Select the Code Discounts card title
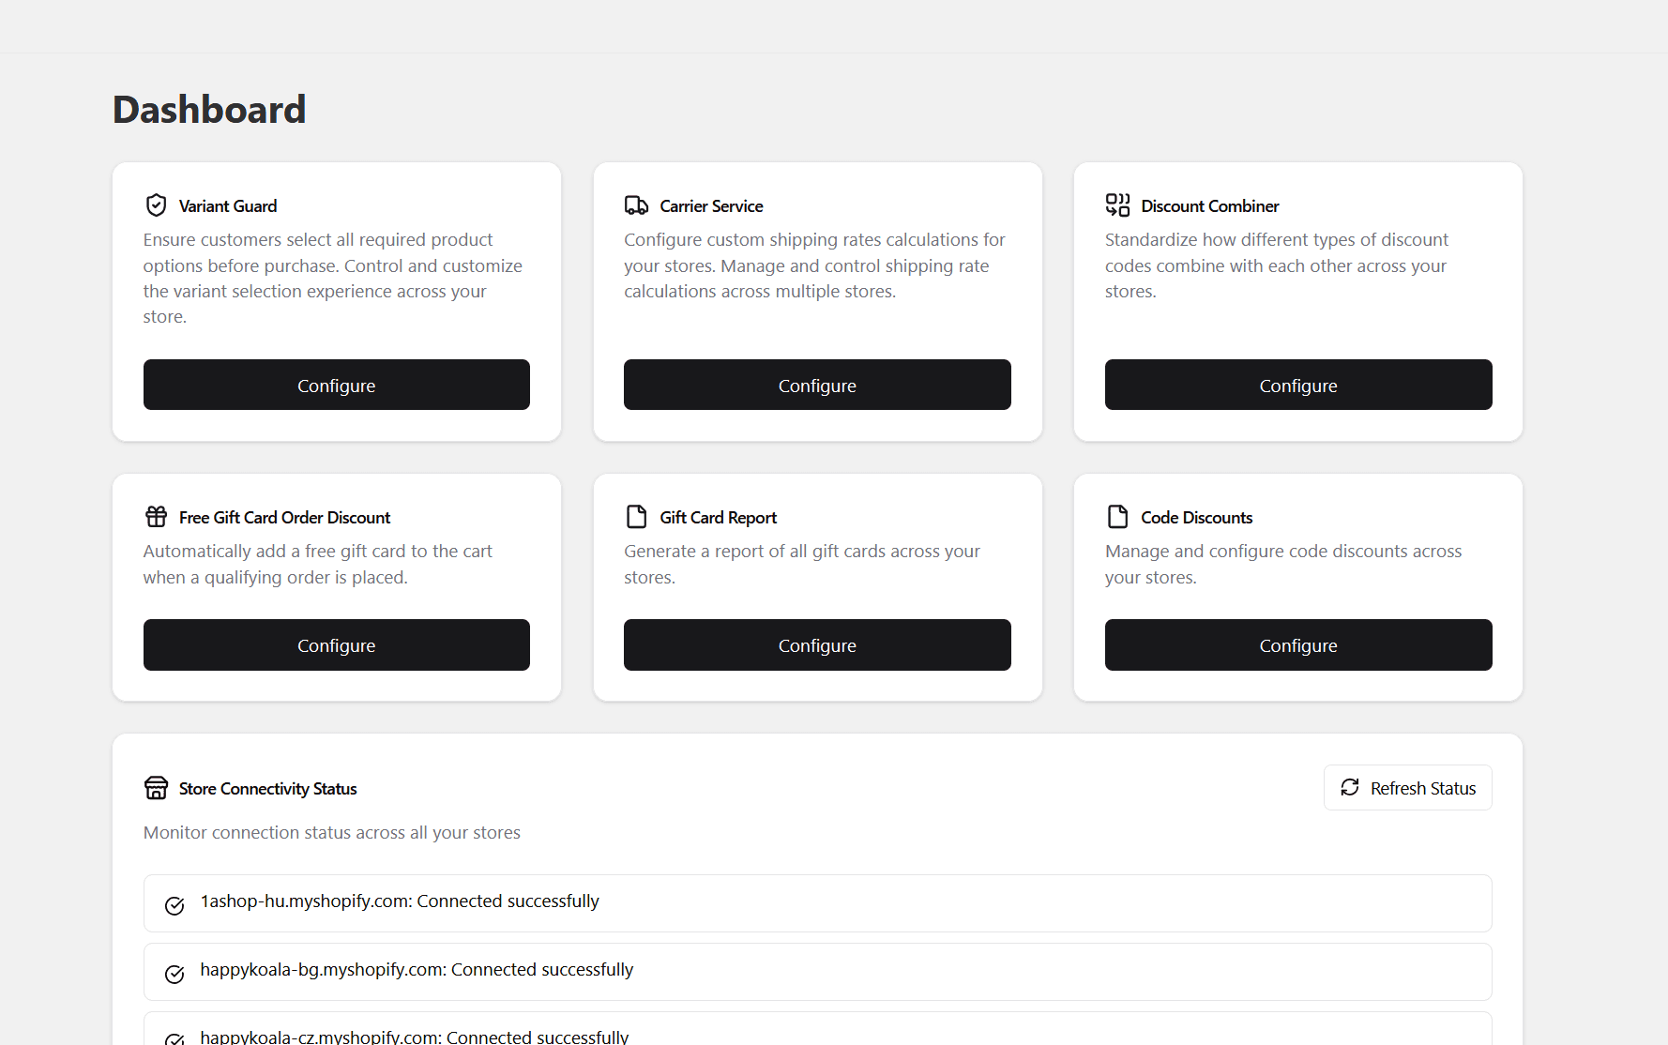Viewport: 1668px width, 1045px height. (x=1197, y=518)
